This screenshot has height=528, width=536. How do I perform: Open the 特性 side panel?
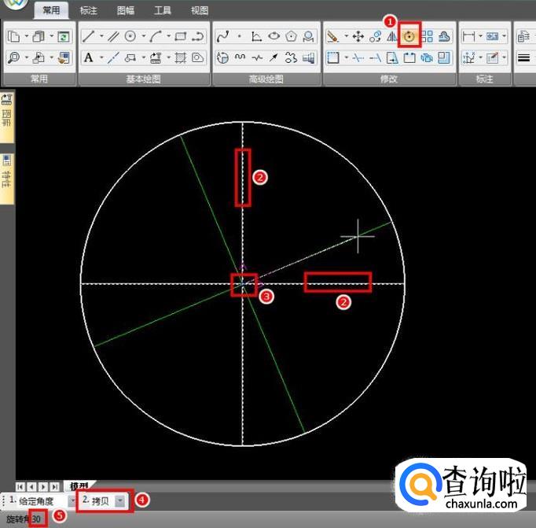point(7,179)
